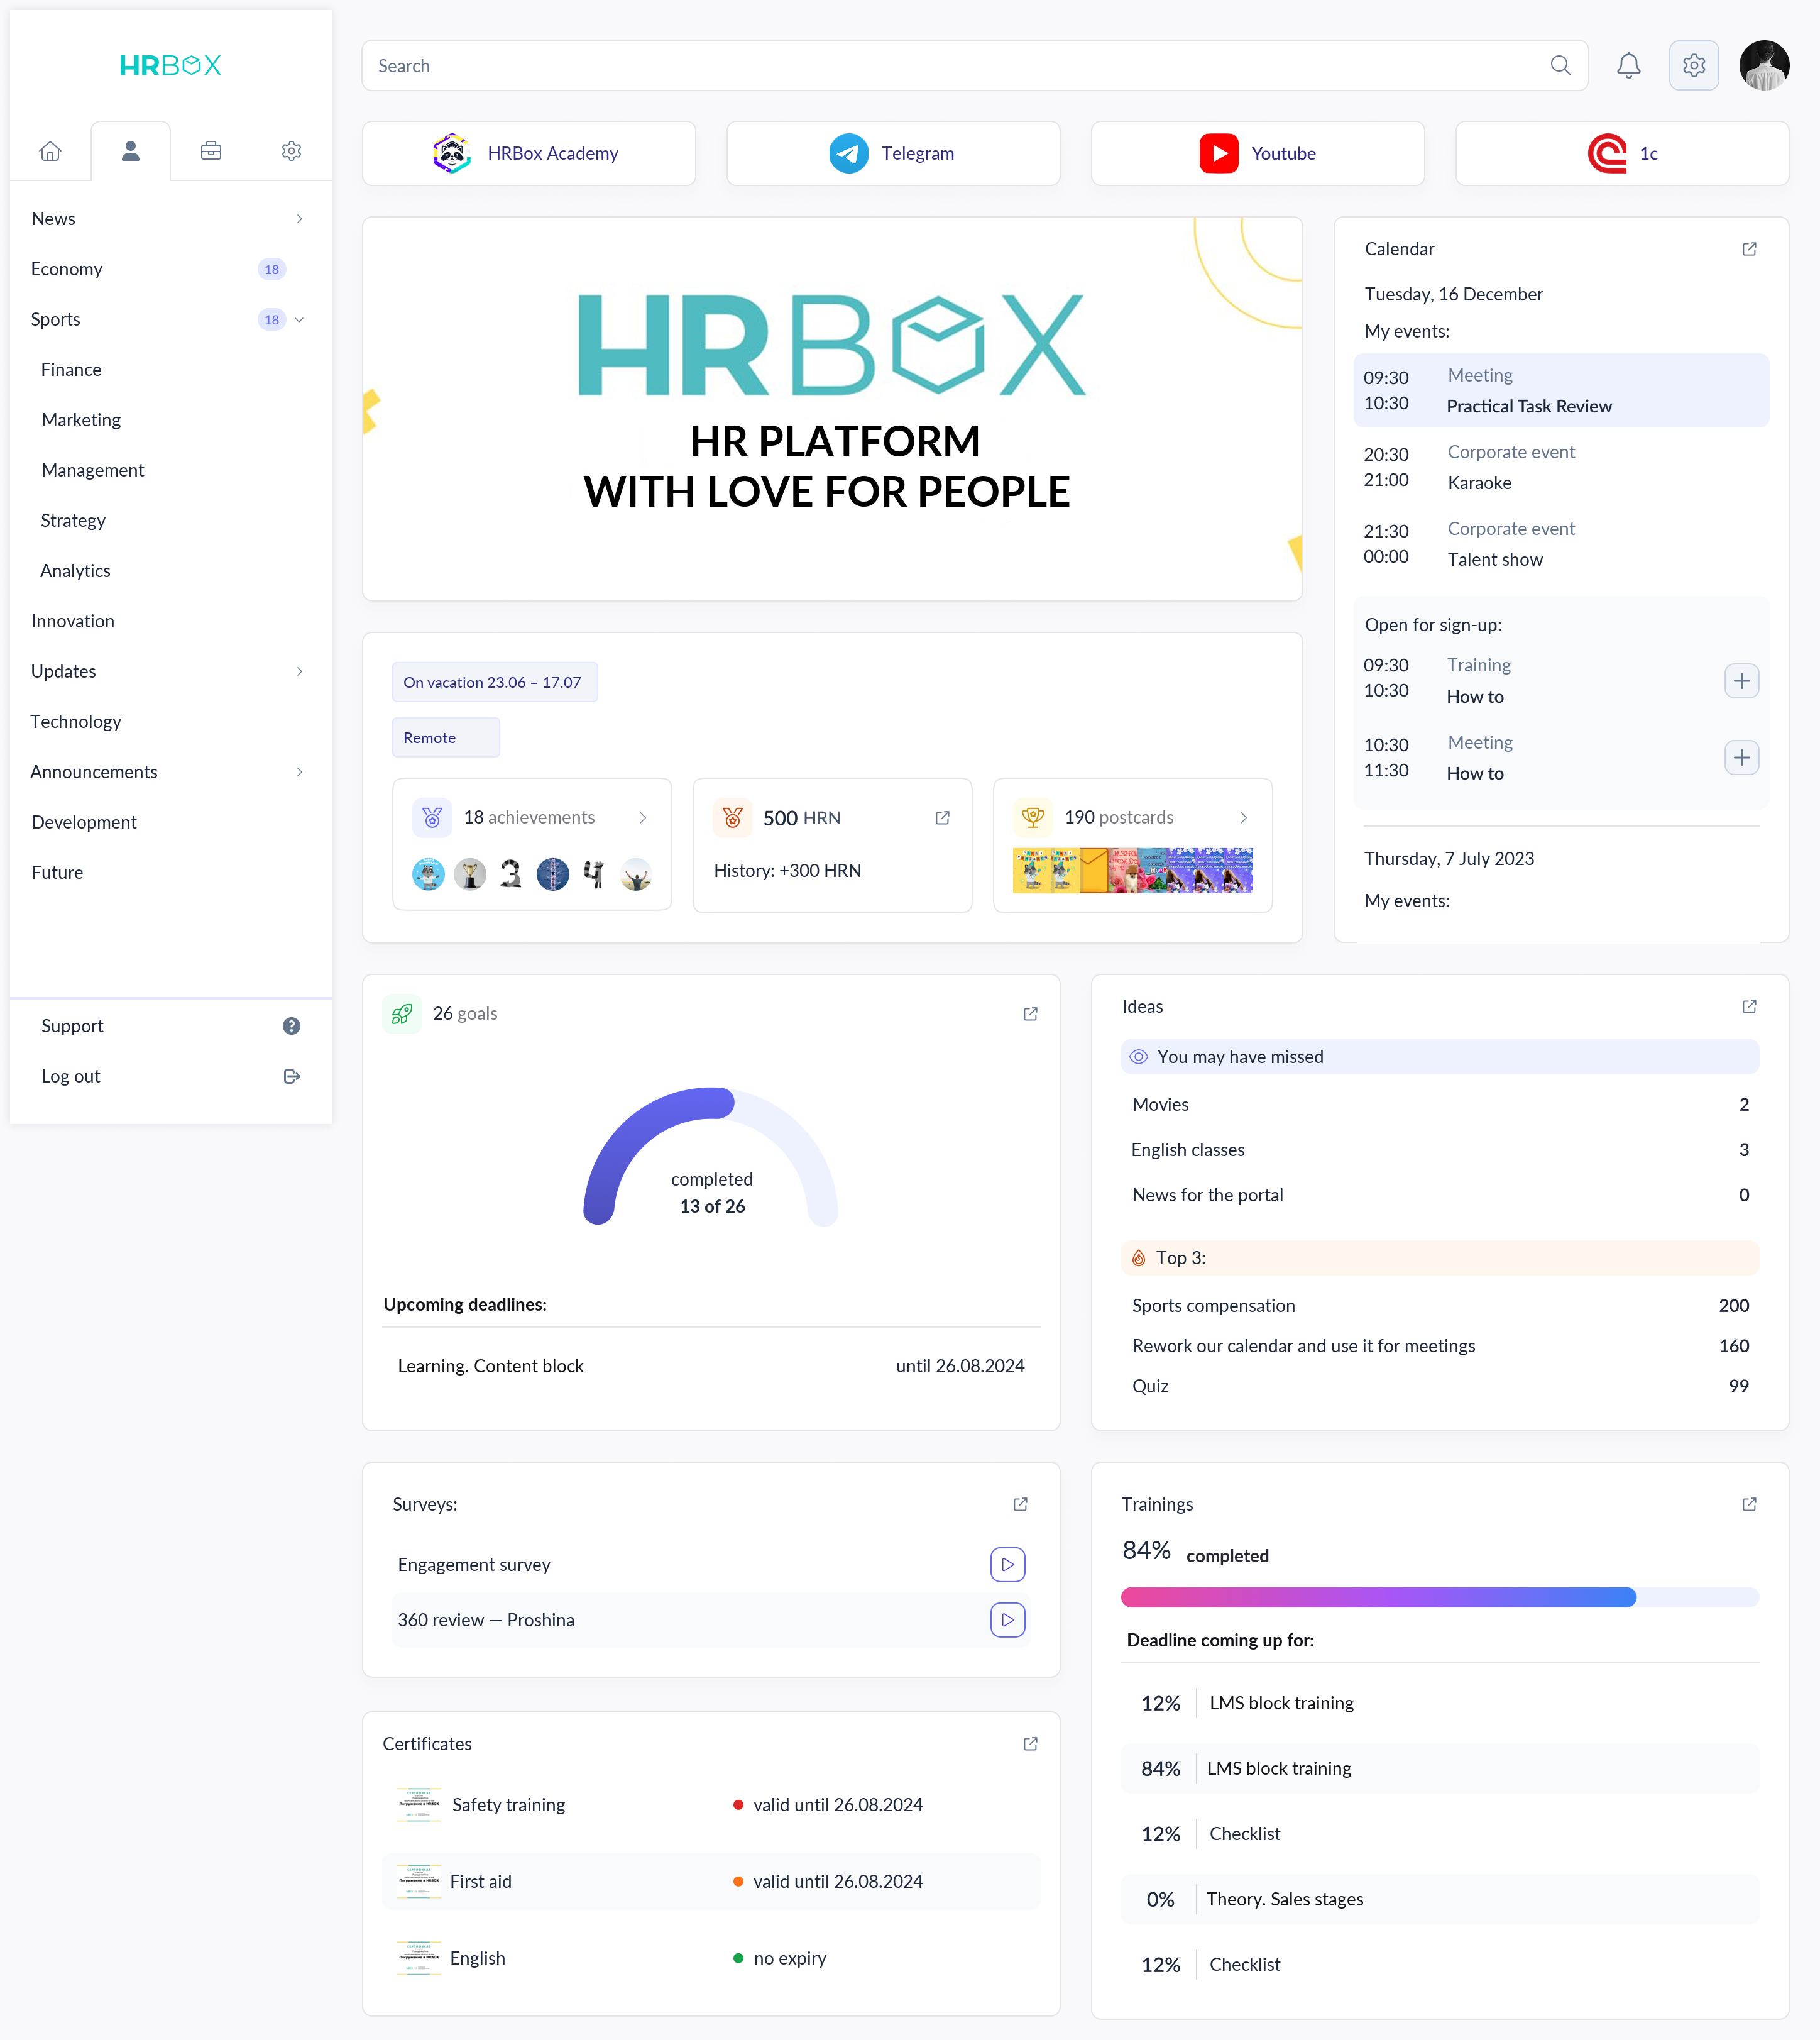
Task: Expand the News menu chevron
Action: tap(299, 219)
